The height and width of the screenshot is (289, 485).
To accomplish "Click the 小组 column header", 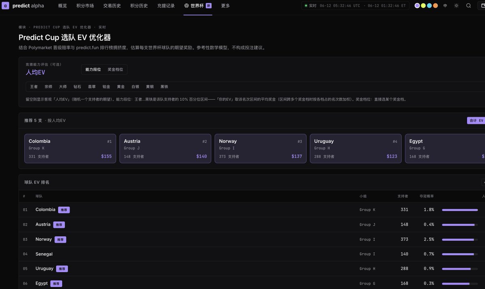I will coord(363,196).
